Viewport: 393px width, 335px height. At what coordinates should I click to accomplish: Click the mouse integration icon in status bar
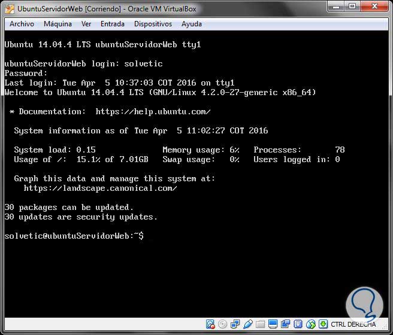click(x=311, y=324)
